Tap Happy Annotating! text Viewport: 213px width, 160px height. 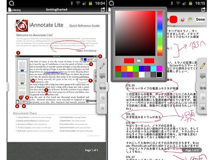pyautogui.click(x=86, y=50)
